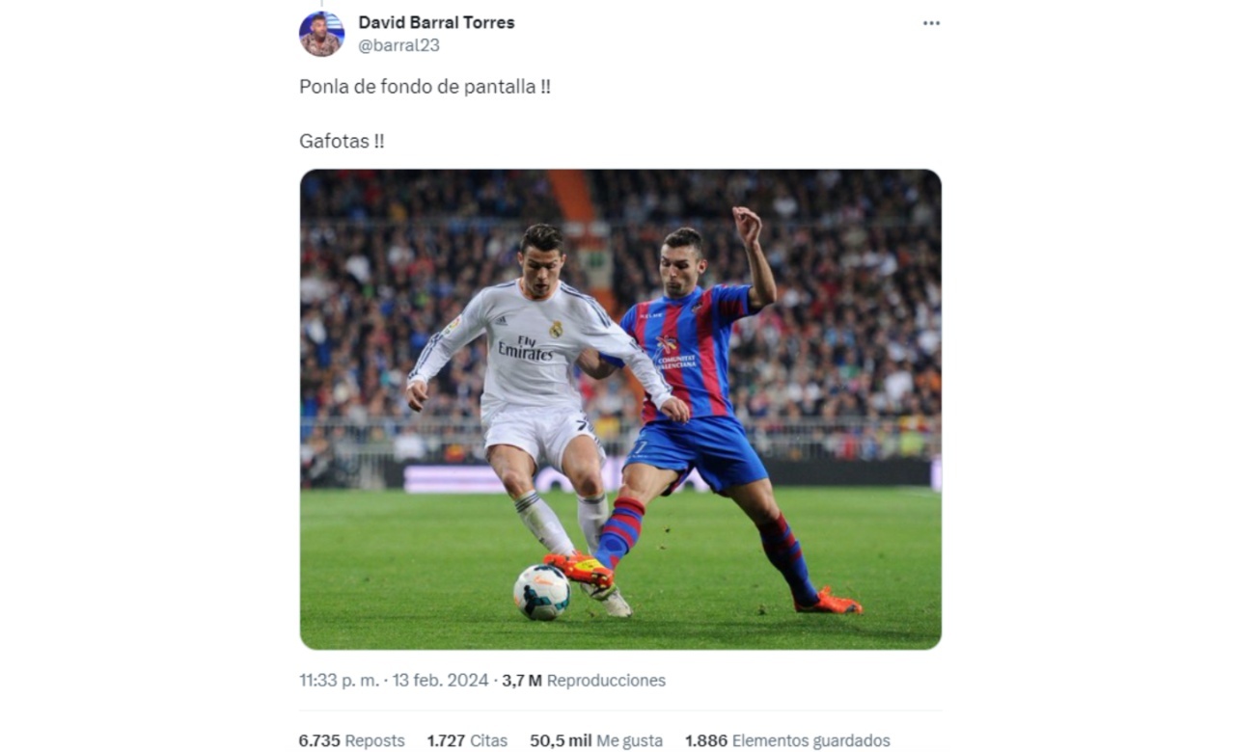Image resolution: width=1235 pixels, height=752 pixels.
Task: Open the 1.727 Citas quotes list
Action: point(467,740)
